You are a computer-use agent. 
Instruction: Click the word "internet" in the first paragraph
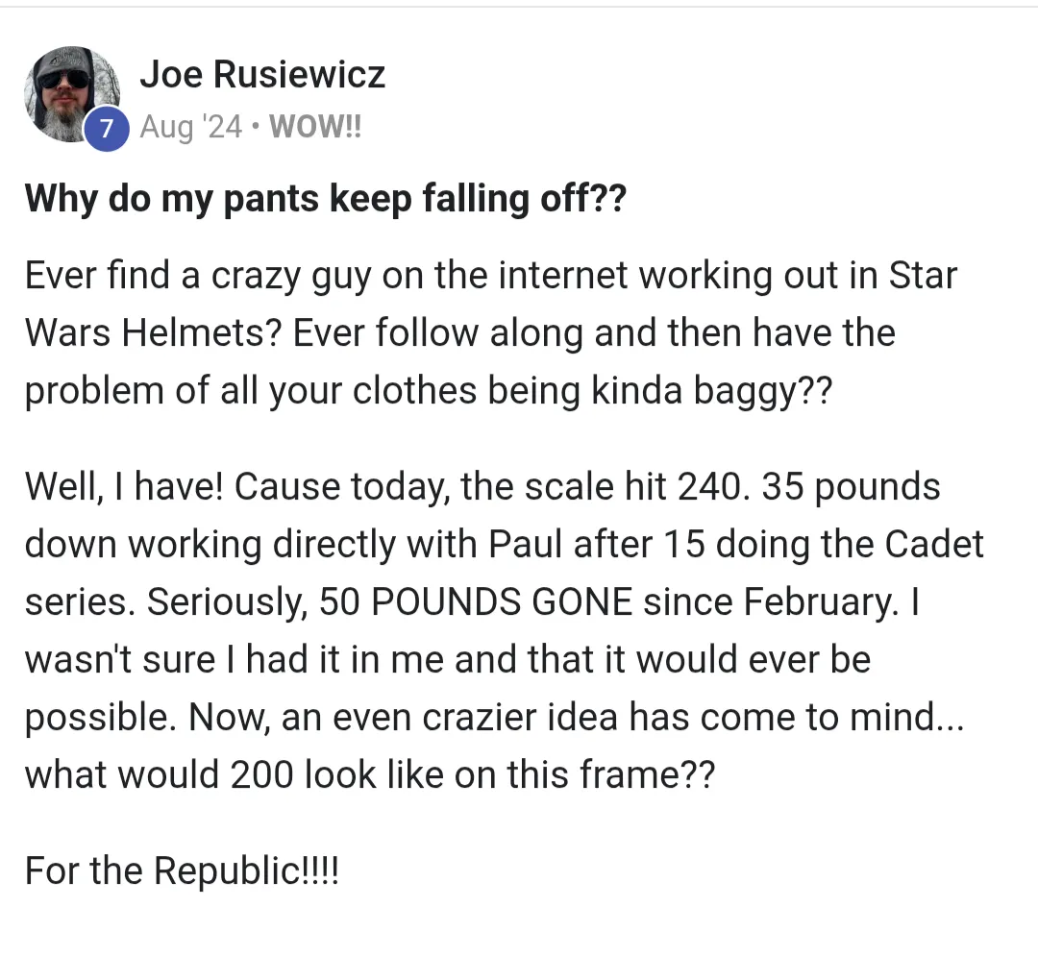(x=562, y=275)
